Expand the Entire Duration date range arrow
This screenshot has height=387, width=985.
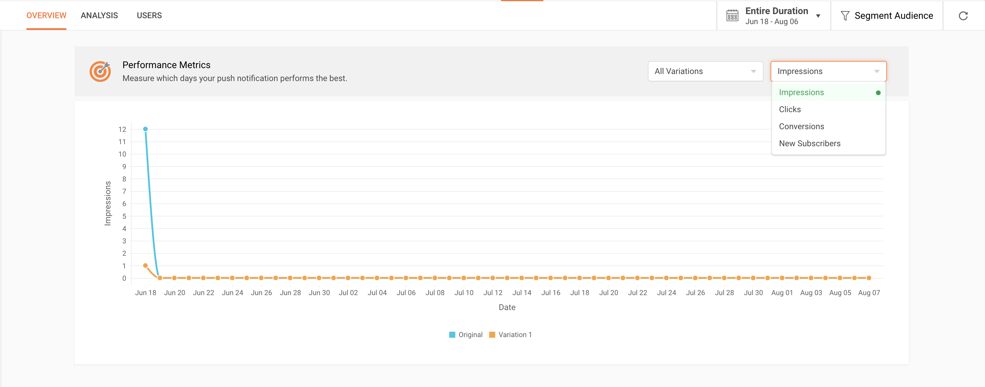(x=818, y=16)
